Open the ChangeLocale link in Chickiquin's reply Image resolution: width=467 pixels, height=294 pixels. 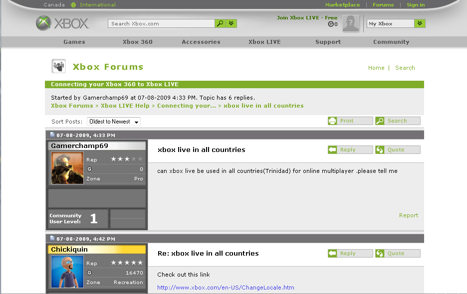pos(226,287)
